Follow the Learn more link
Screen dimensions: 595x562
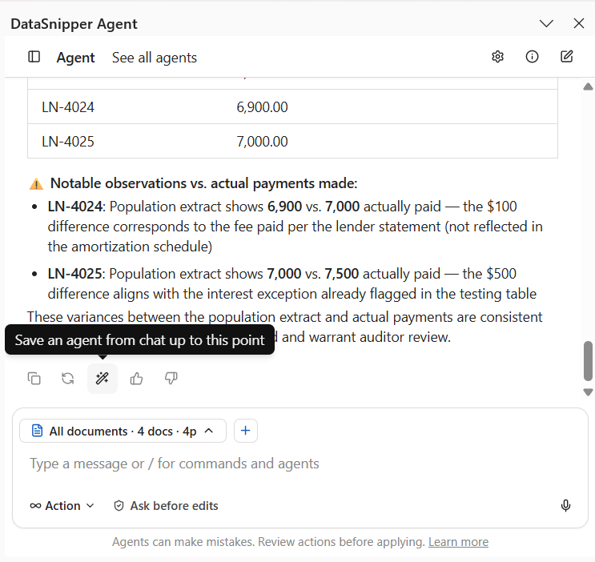tap(458, 542)
